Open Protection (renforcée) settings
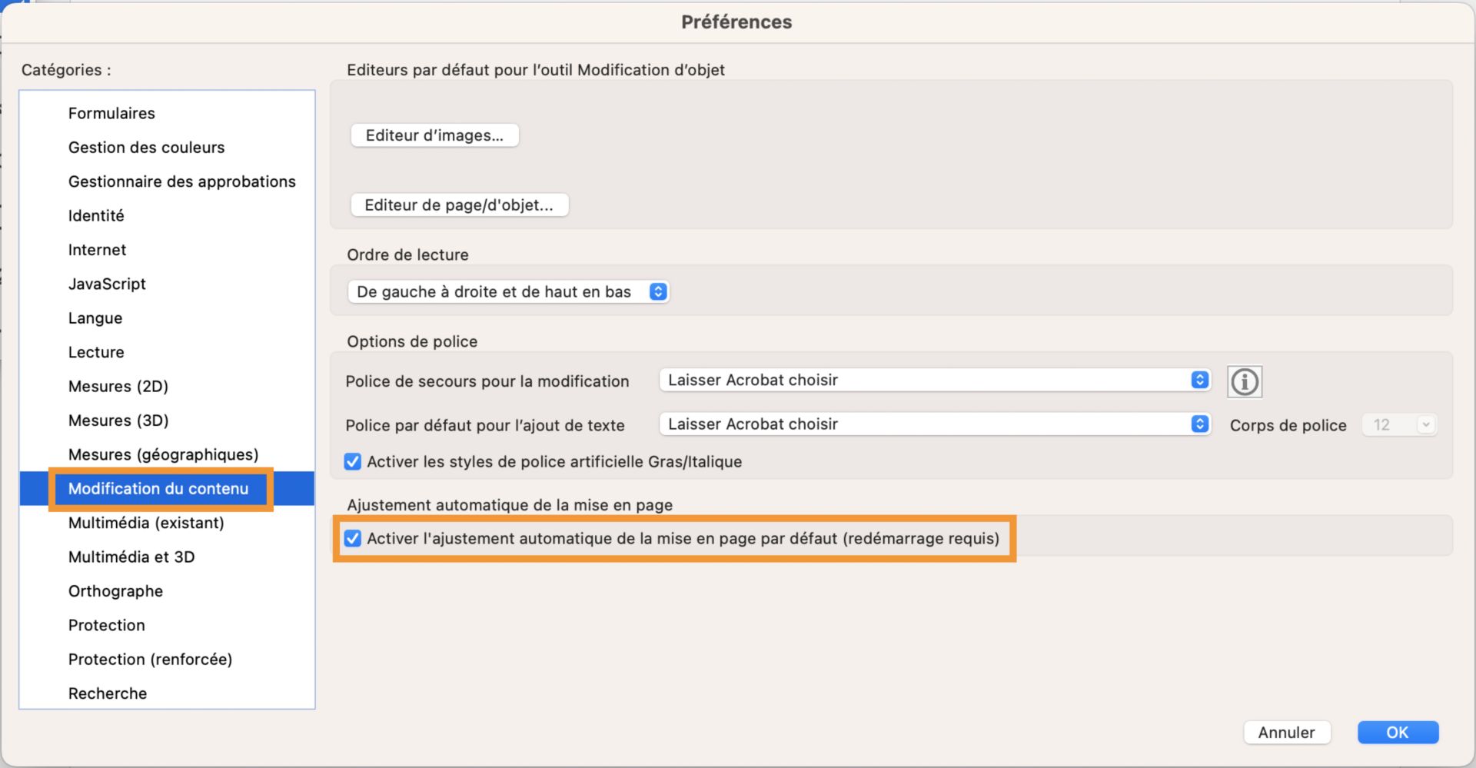1476x768 pixels. point(151,659)
